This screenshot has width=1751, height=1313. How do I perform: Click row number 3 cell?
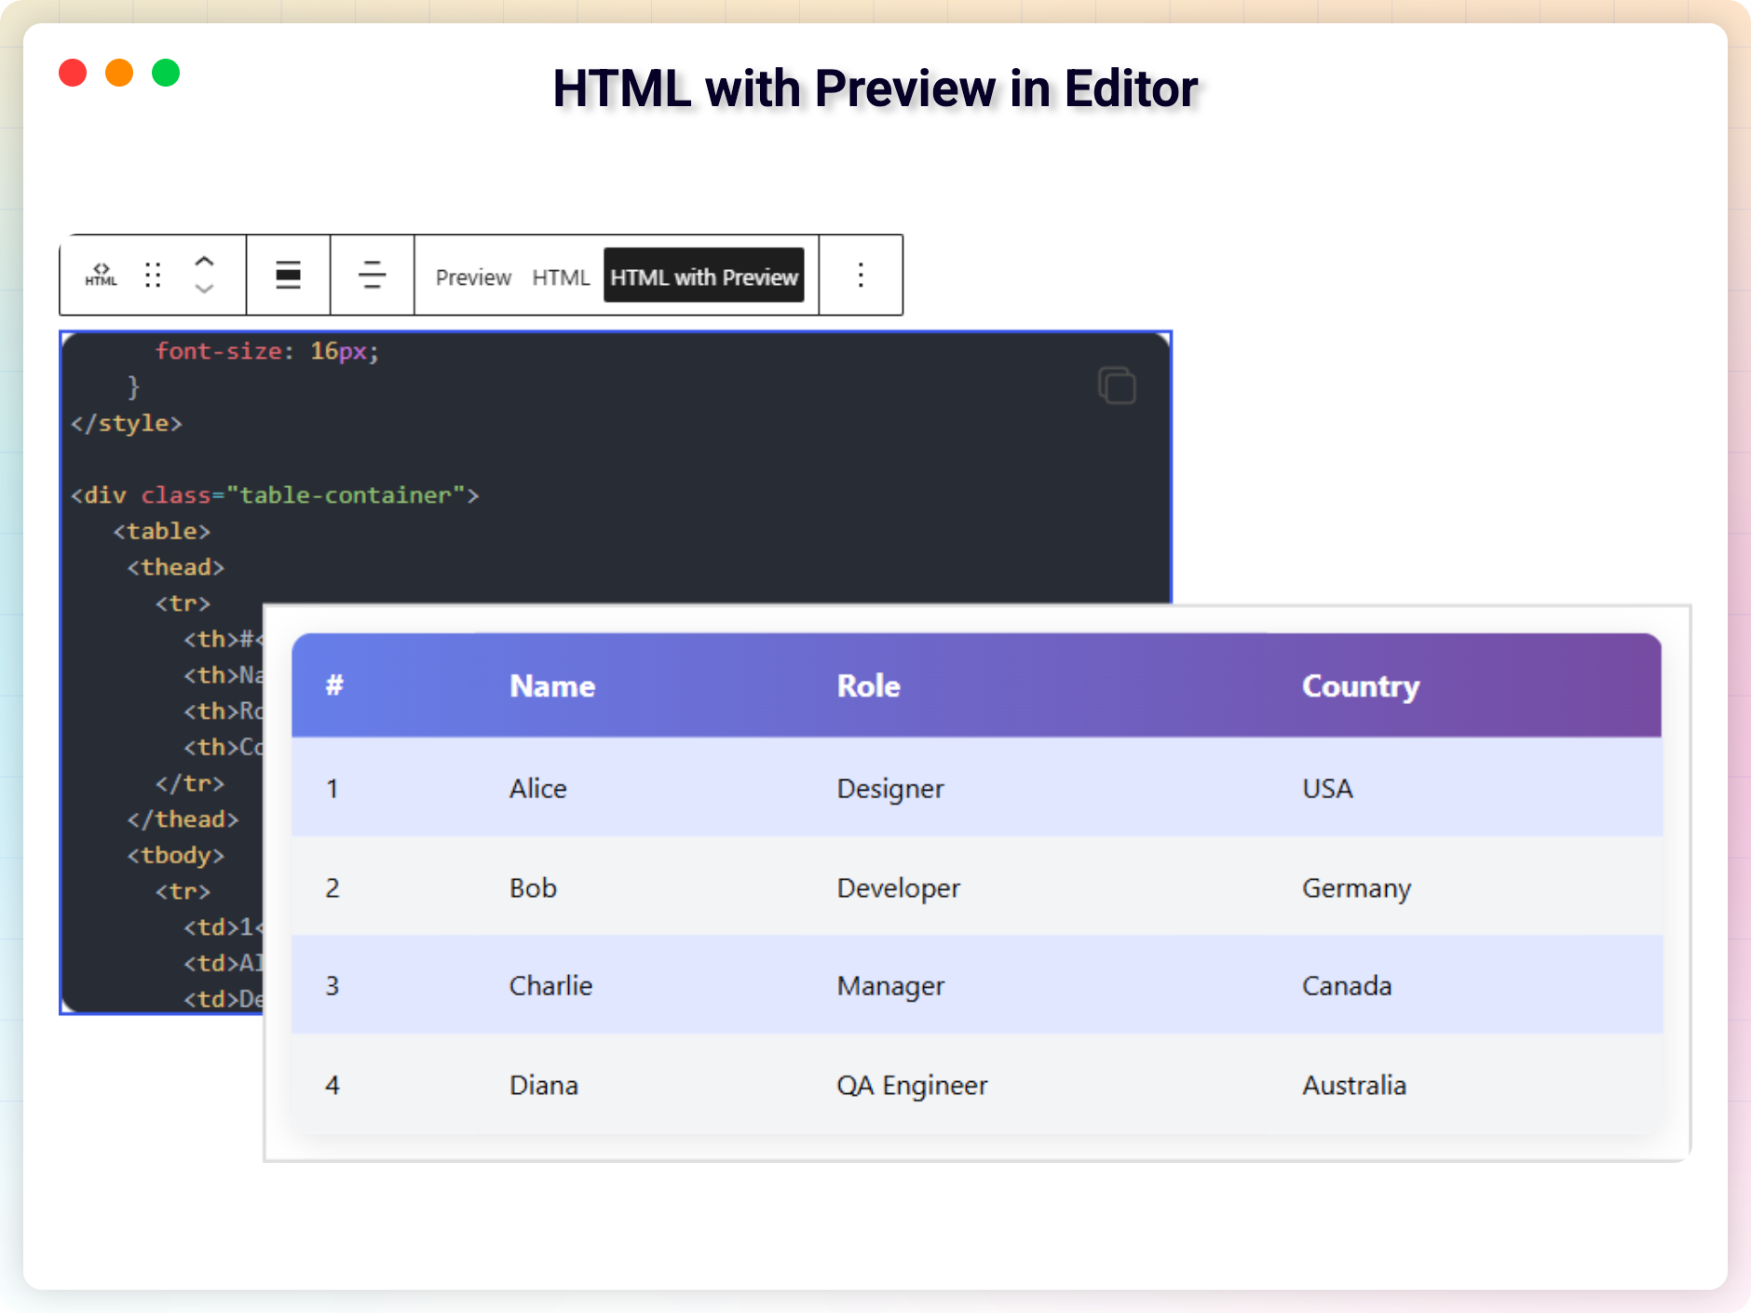[333, 985]
